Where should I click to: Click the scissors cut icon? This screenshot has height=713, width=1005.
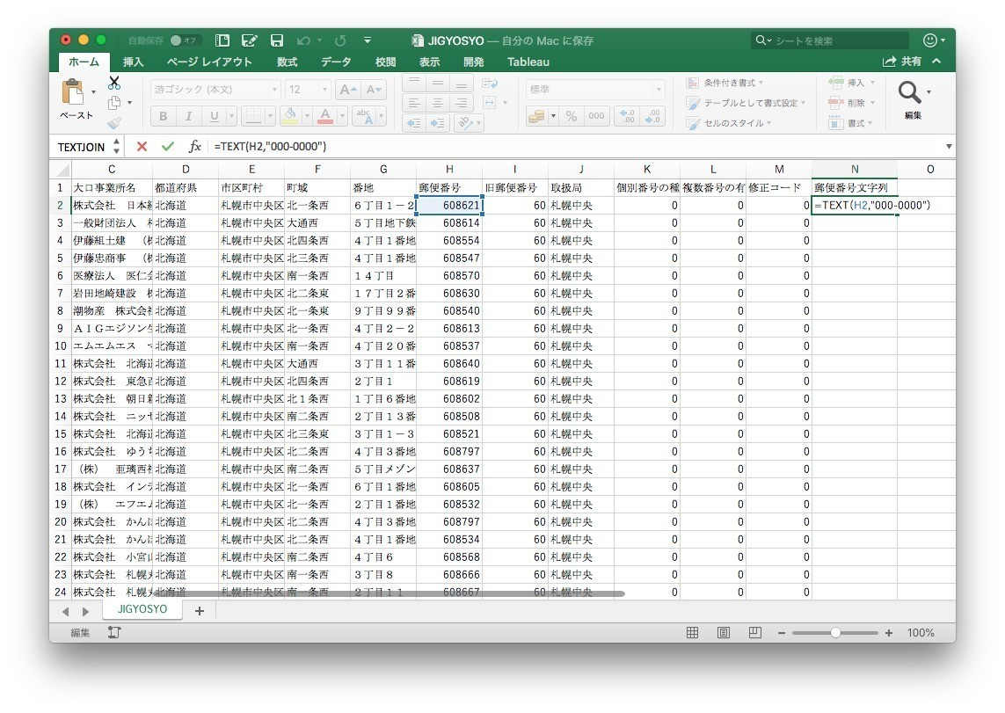click(114, 83)
